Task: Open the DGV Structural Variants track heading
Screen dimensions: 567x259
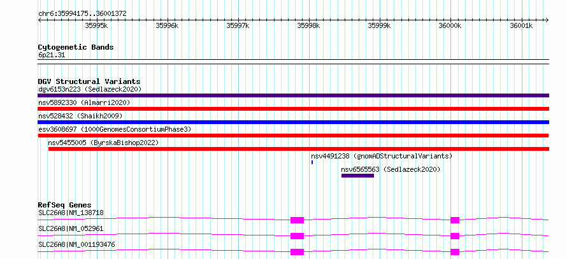Action: [x=89, y=81]
